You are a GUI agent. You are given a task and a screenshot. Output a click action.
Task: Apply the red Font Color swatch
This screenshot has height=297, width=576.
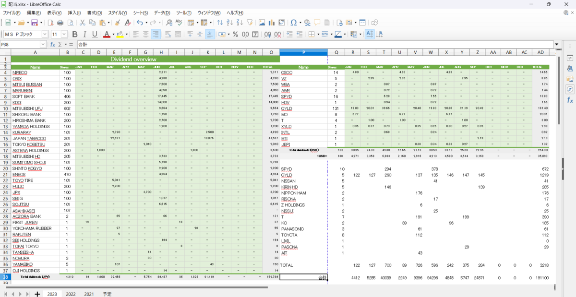coord(106,34)
